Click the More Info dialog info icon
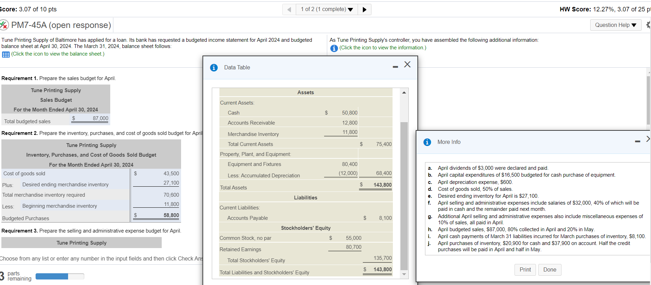 point(427,142)
